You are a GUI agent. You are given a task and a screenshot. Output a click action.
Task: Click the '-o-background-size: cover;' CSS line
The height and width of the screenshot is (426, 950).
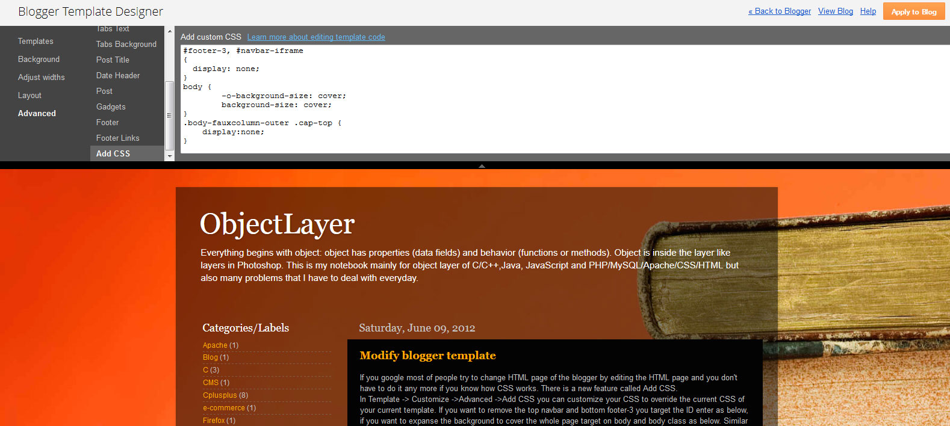(x=284, y=96)
